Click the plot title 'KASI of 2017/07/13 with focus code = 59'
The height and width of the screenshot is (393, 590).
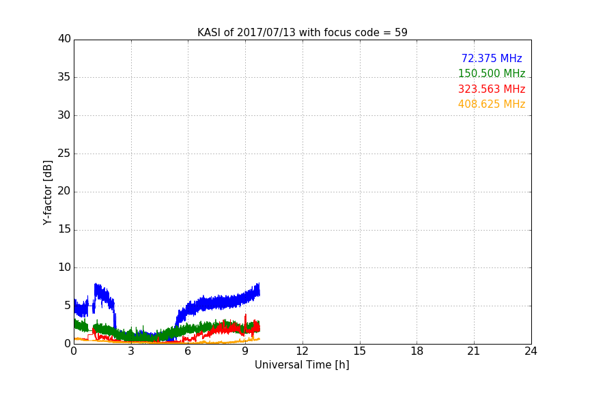(x=302, y=33)
